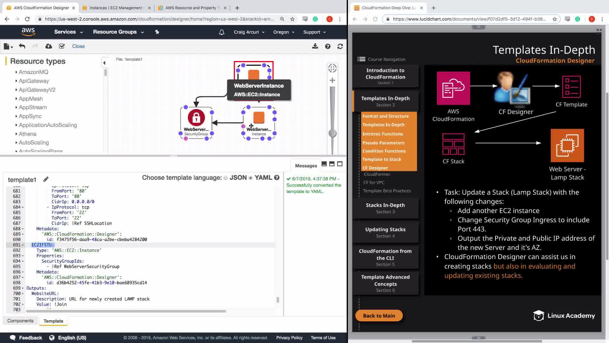Open designer help question mark icon
The width and height of the screenshot is (609, 343).
pos(328,46)
